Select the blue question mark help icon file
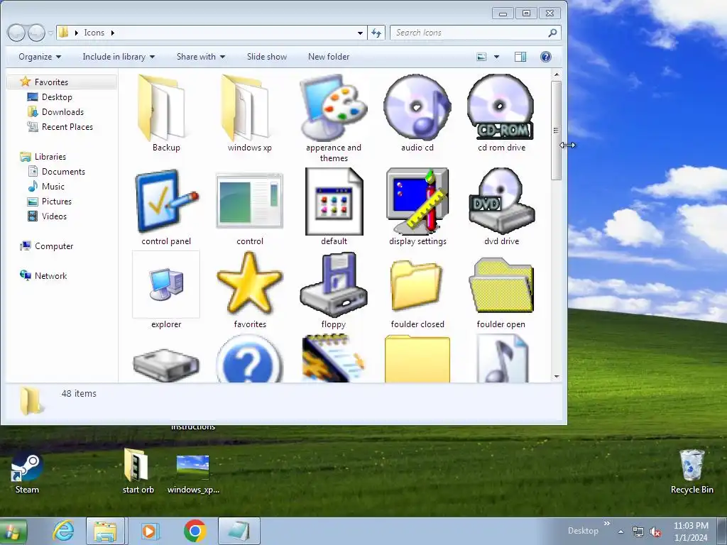This screenshot has width=727, height=545. tap(249, 358)
